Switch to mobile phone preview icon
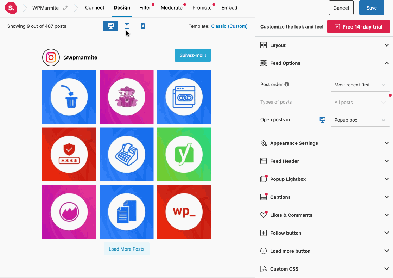393x278 pixels. tap(143, 26)
